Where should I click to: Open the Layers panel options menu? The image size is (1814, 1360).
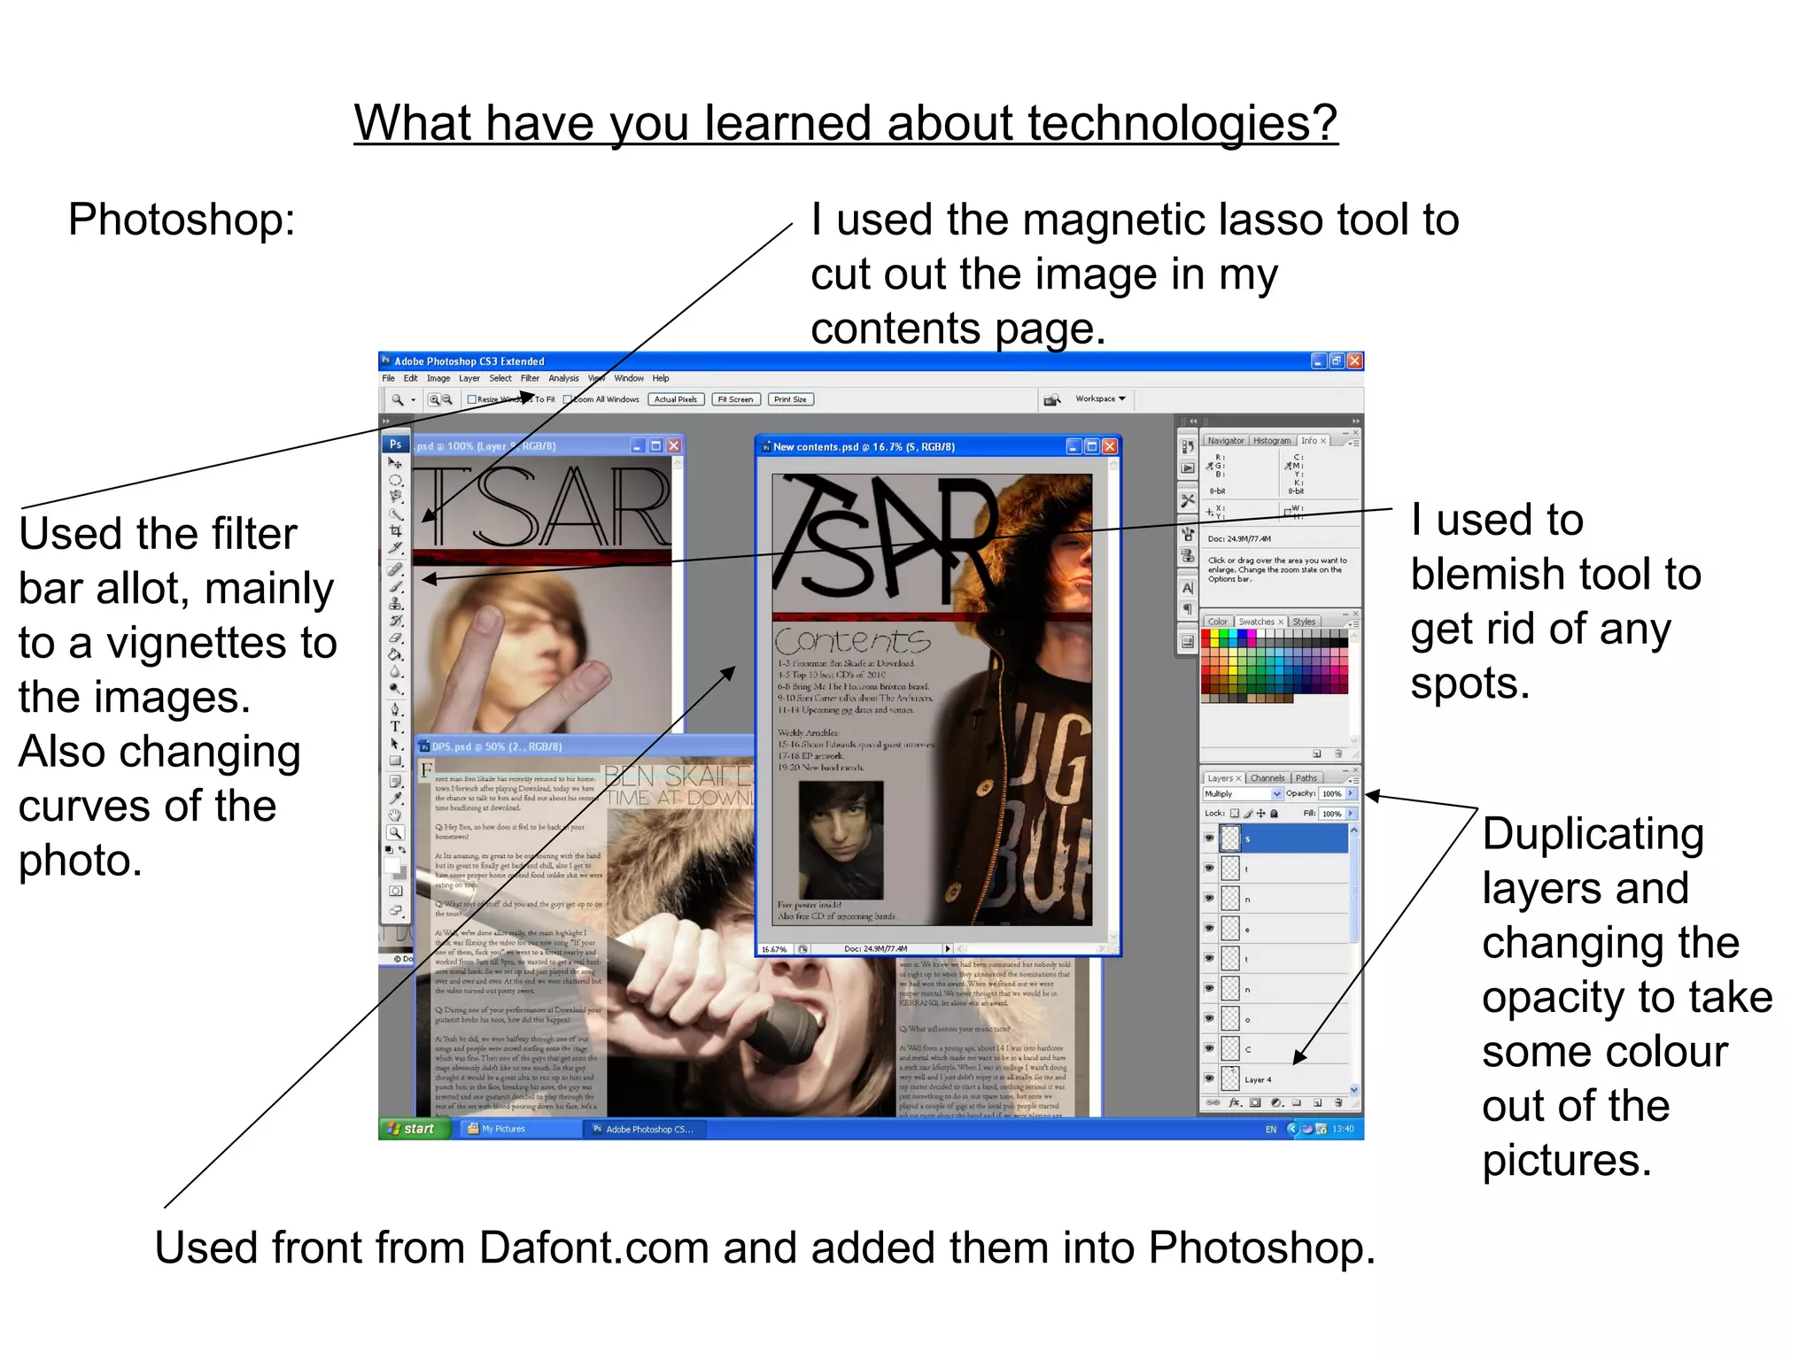1354,781
